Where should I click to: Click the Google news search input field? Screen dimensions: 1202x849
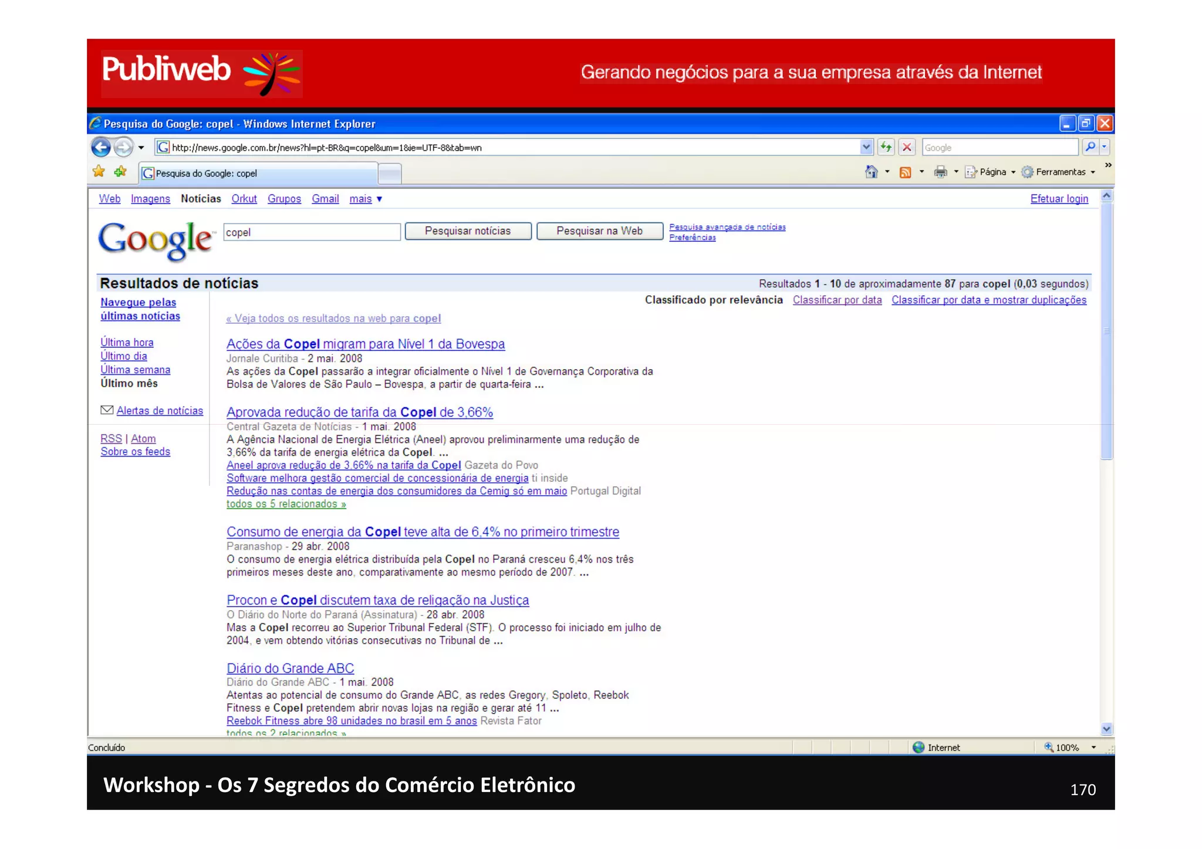coord(312,232)
